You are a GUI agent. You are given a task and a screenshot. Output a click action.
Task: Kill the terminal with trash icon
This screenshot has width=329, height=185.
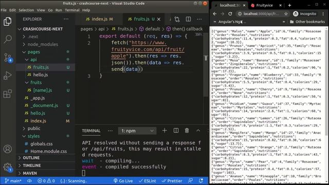pos(187,131)
